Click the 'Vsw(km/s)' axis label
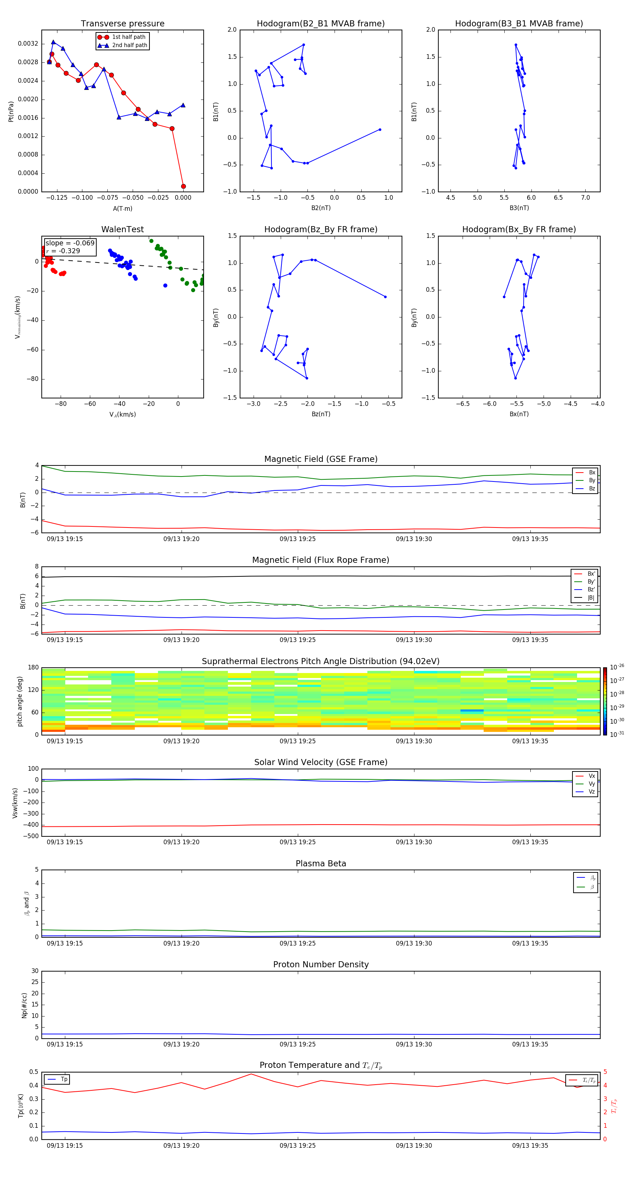 point(15,803)
